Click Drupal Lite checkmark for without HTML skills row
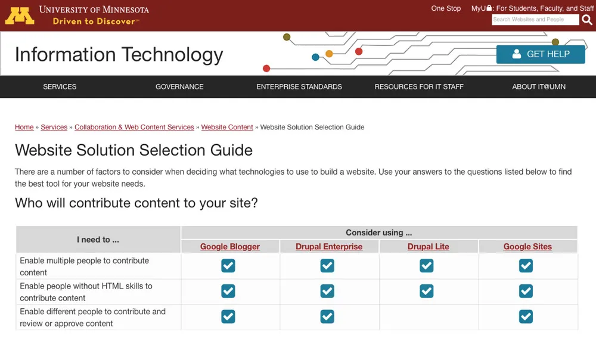The image size is (596, 338). click(427, 291)
